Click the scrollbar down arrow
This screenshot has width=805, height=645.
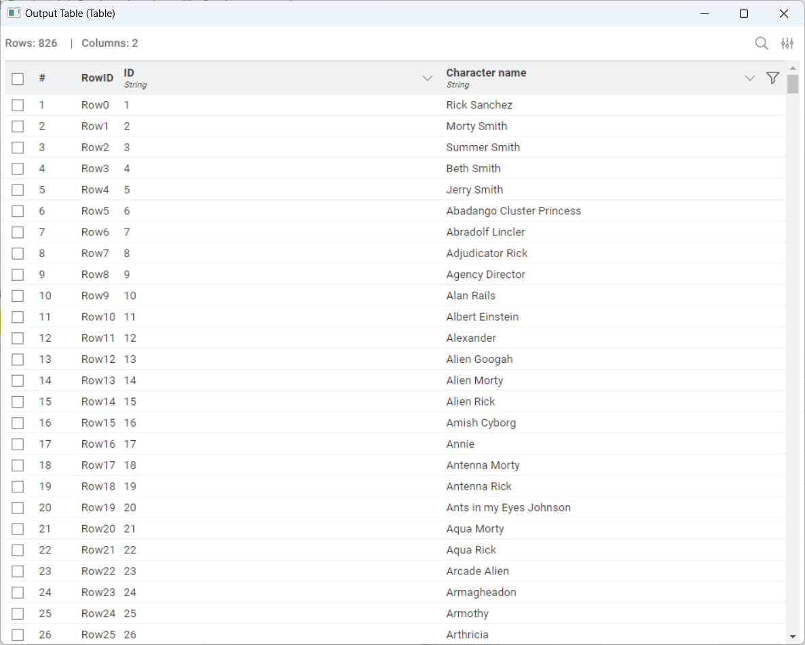tap(793, 636)
